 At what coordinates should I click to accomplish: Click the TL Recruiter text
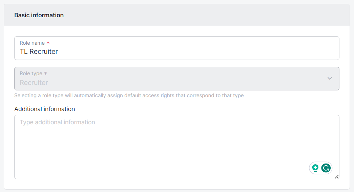pyautogui.click(x=39, y=52)
